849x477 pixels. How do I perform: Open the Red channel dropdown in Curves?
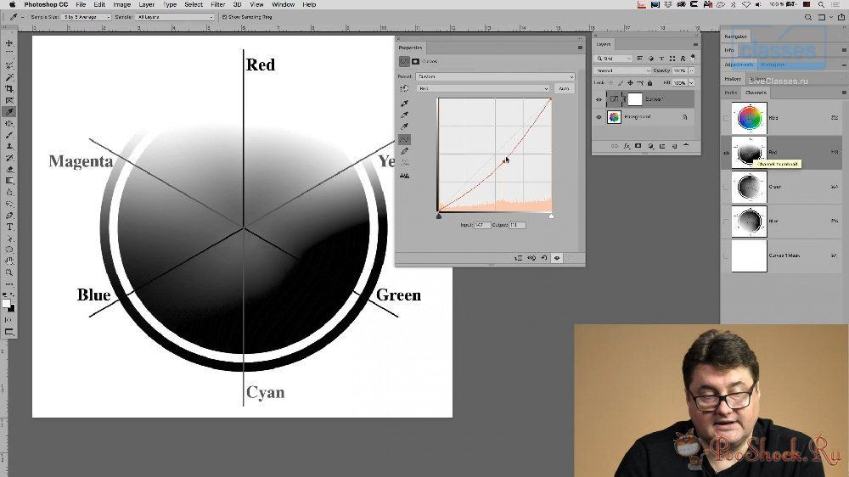(x=483, y=88)
